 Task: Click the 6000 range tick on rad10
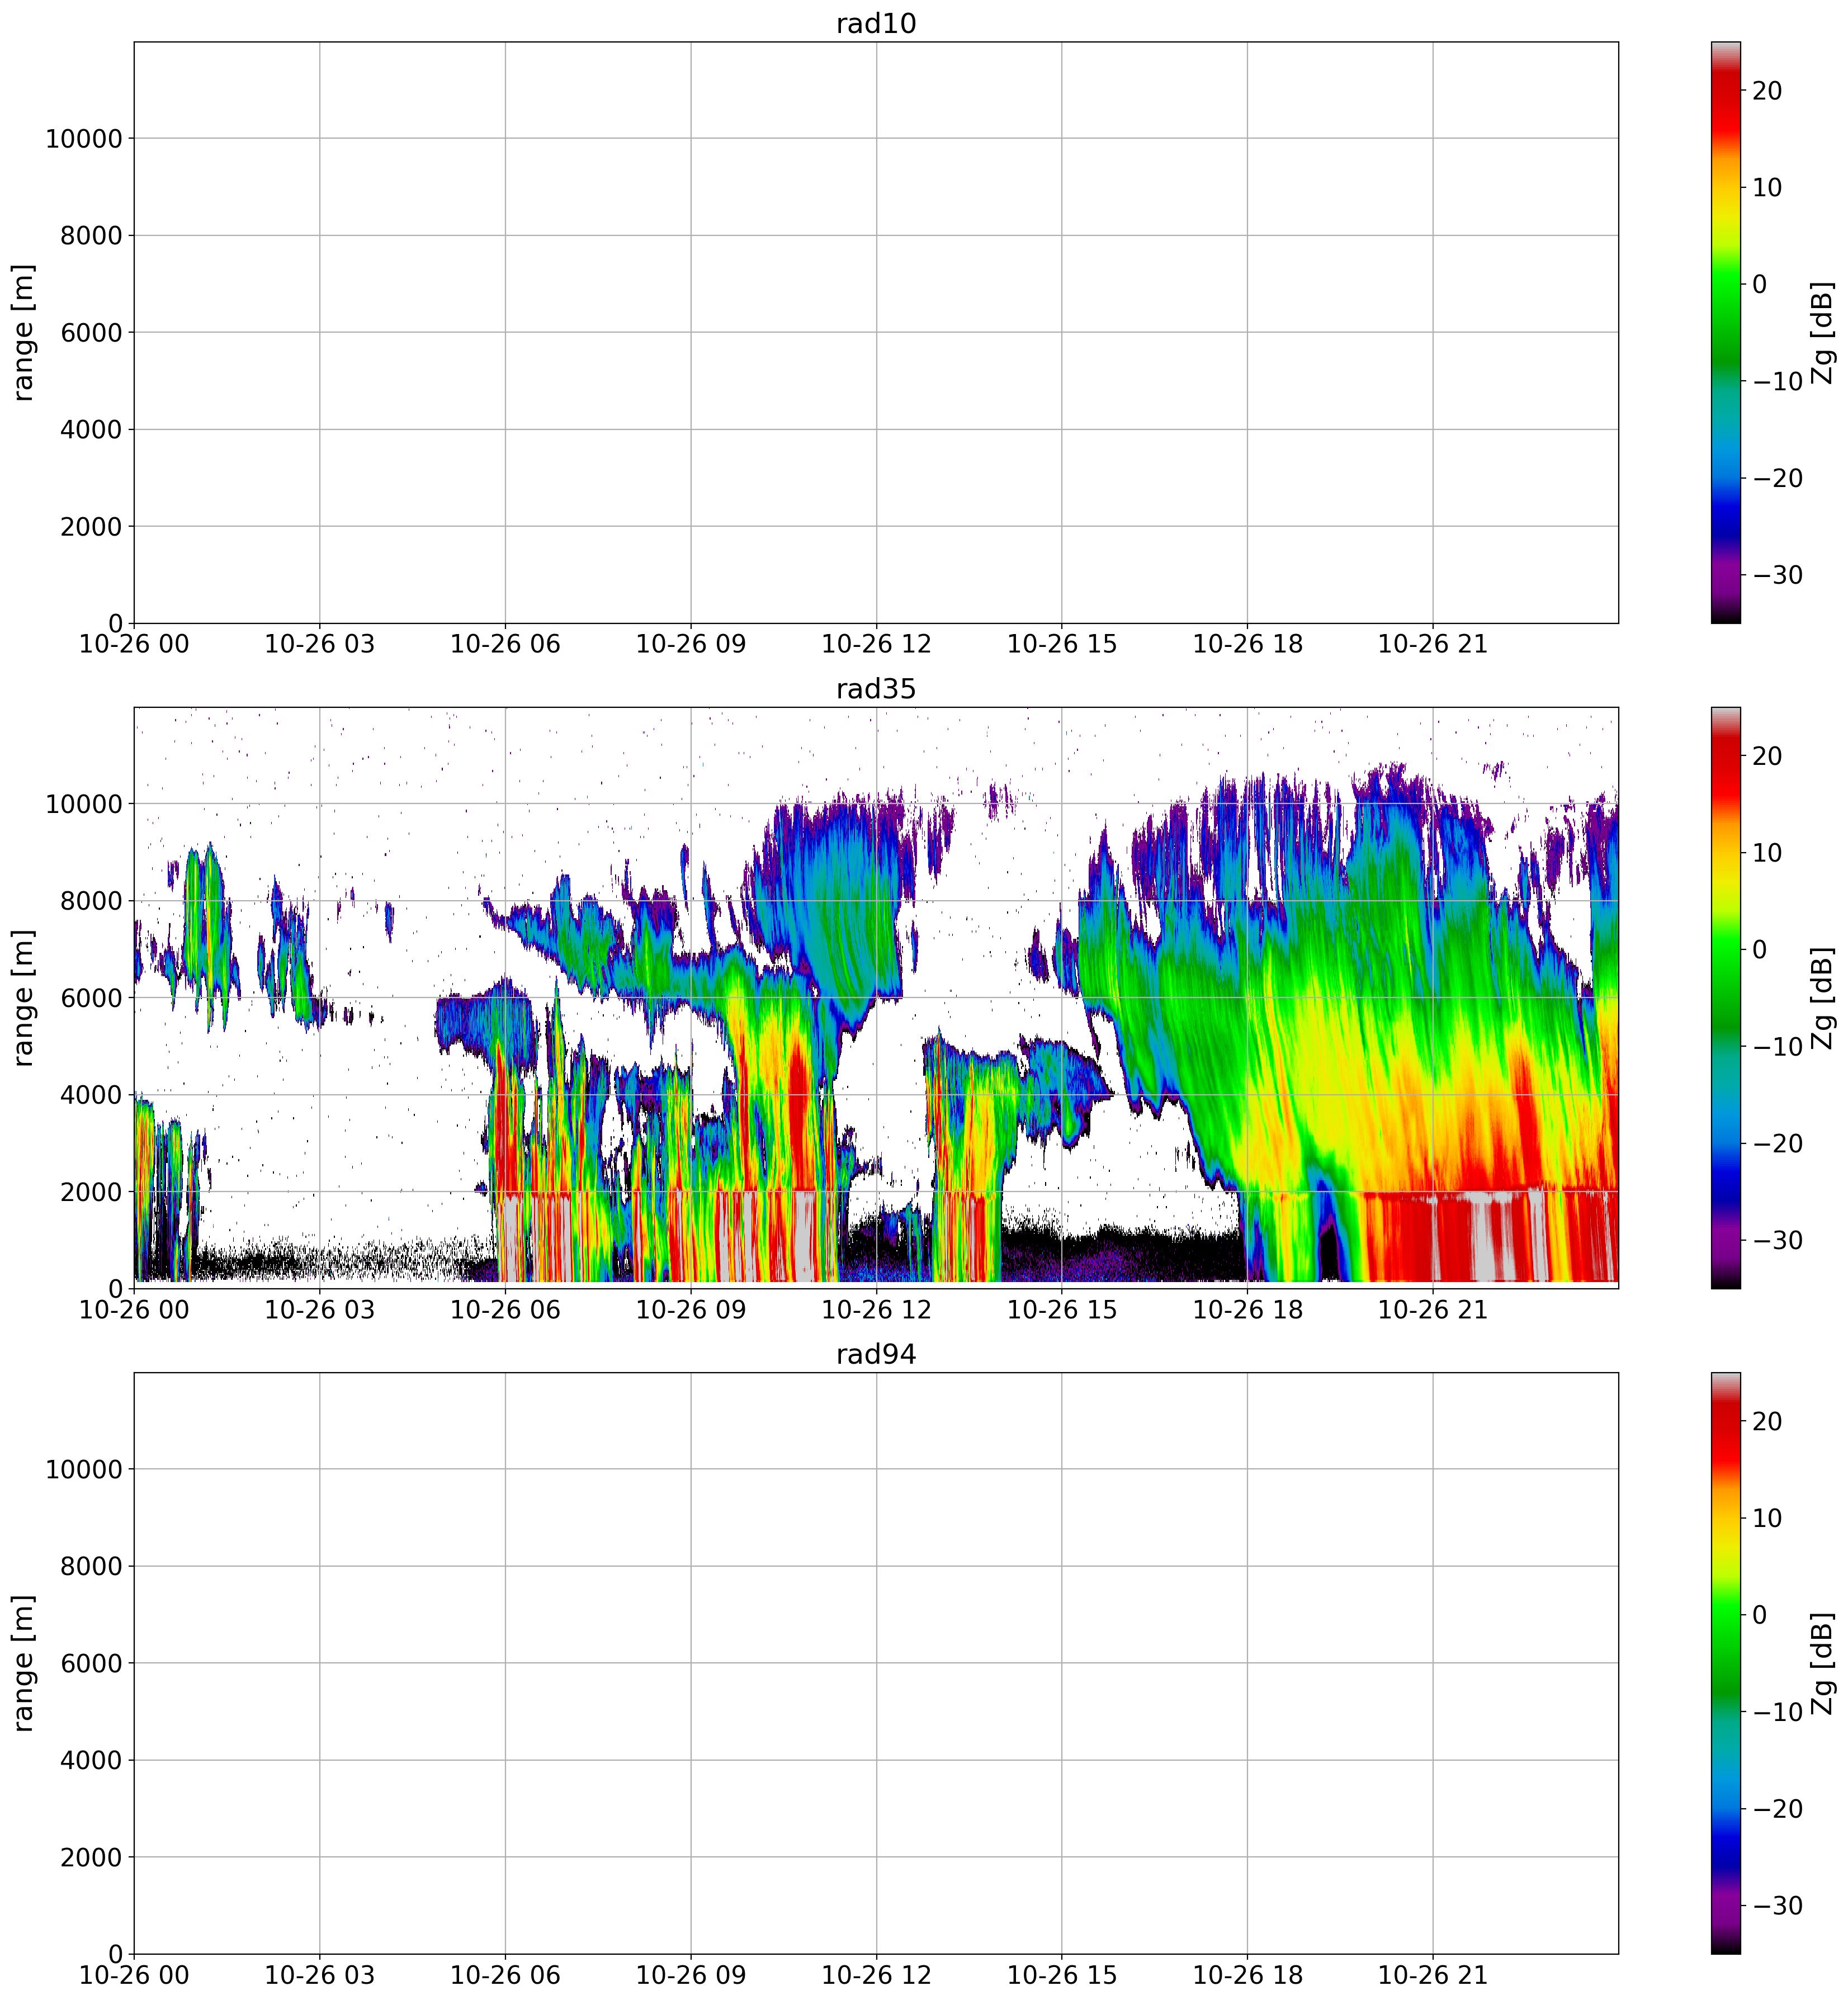pyautogui.click(x=90, y=333)
